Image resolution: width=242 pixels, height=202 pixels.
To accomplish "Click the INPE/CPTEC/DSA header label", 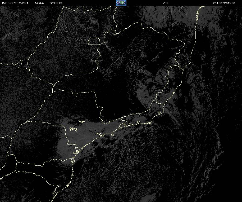I will (x=15, y=3).
